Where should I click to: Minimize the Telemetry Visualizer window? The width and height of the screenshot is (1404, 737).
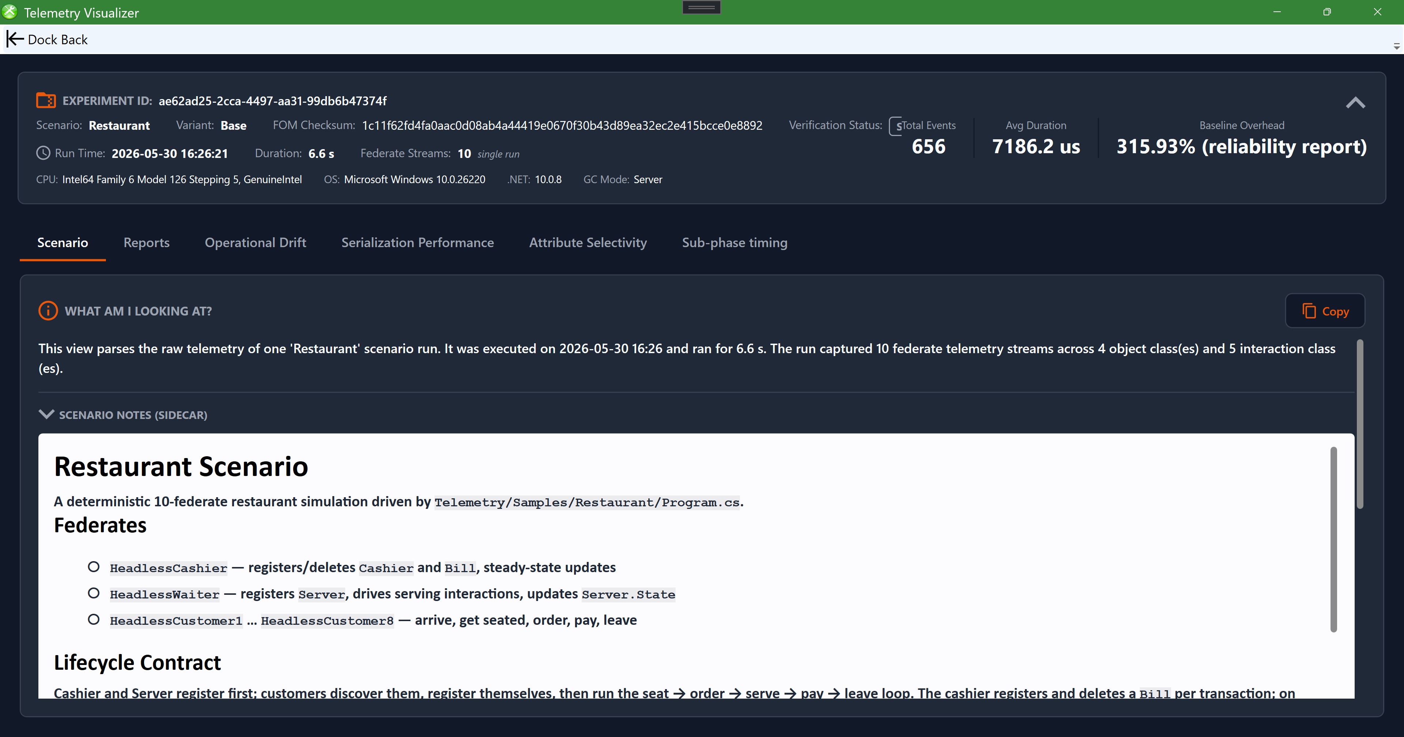coord(1276,12)
